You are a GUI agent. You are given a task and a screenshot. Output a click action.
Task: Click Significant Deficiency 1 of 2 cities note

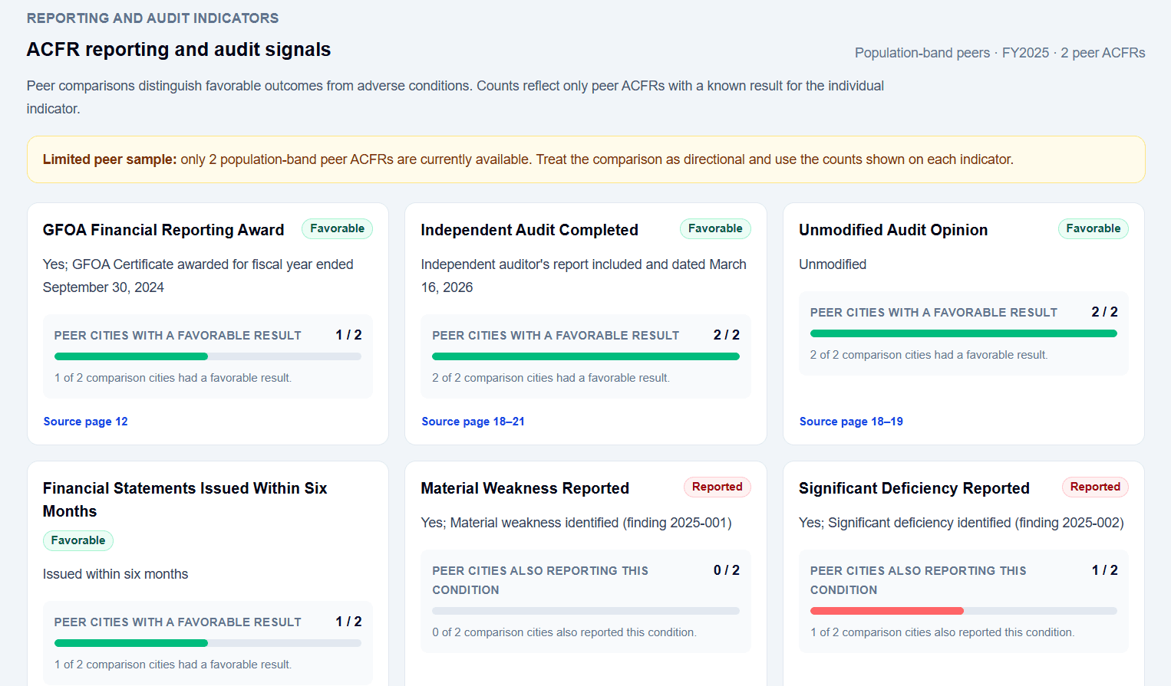[942, 632]
